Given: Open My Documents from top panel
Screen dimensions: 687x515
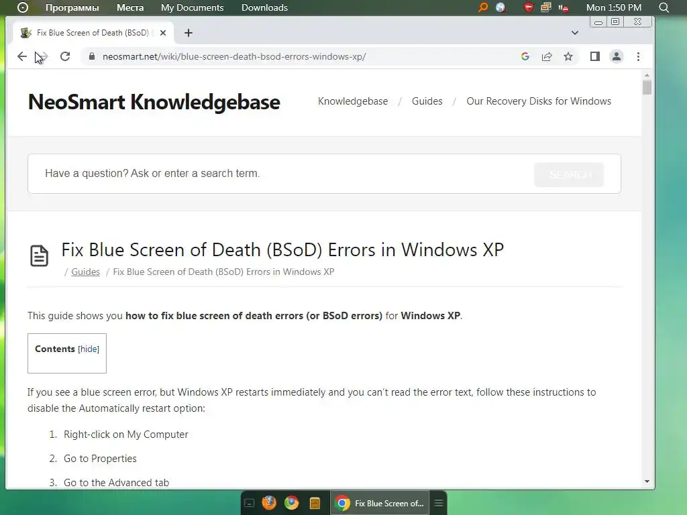Looking at the screenshot, I should click(193, 7).
